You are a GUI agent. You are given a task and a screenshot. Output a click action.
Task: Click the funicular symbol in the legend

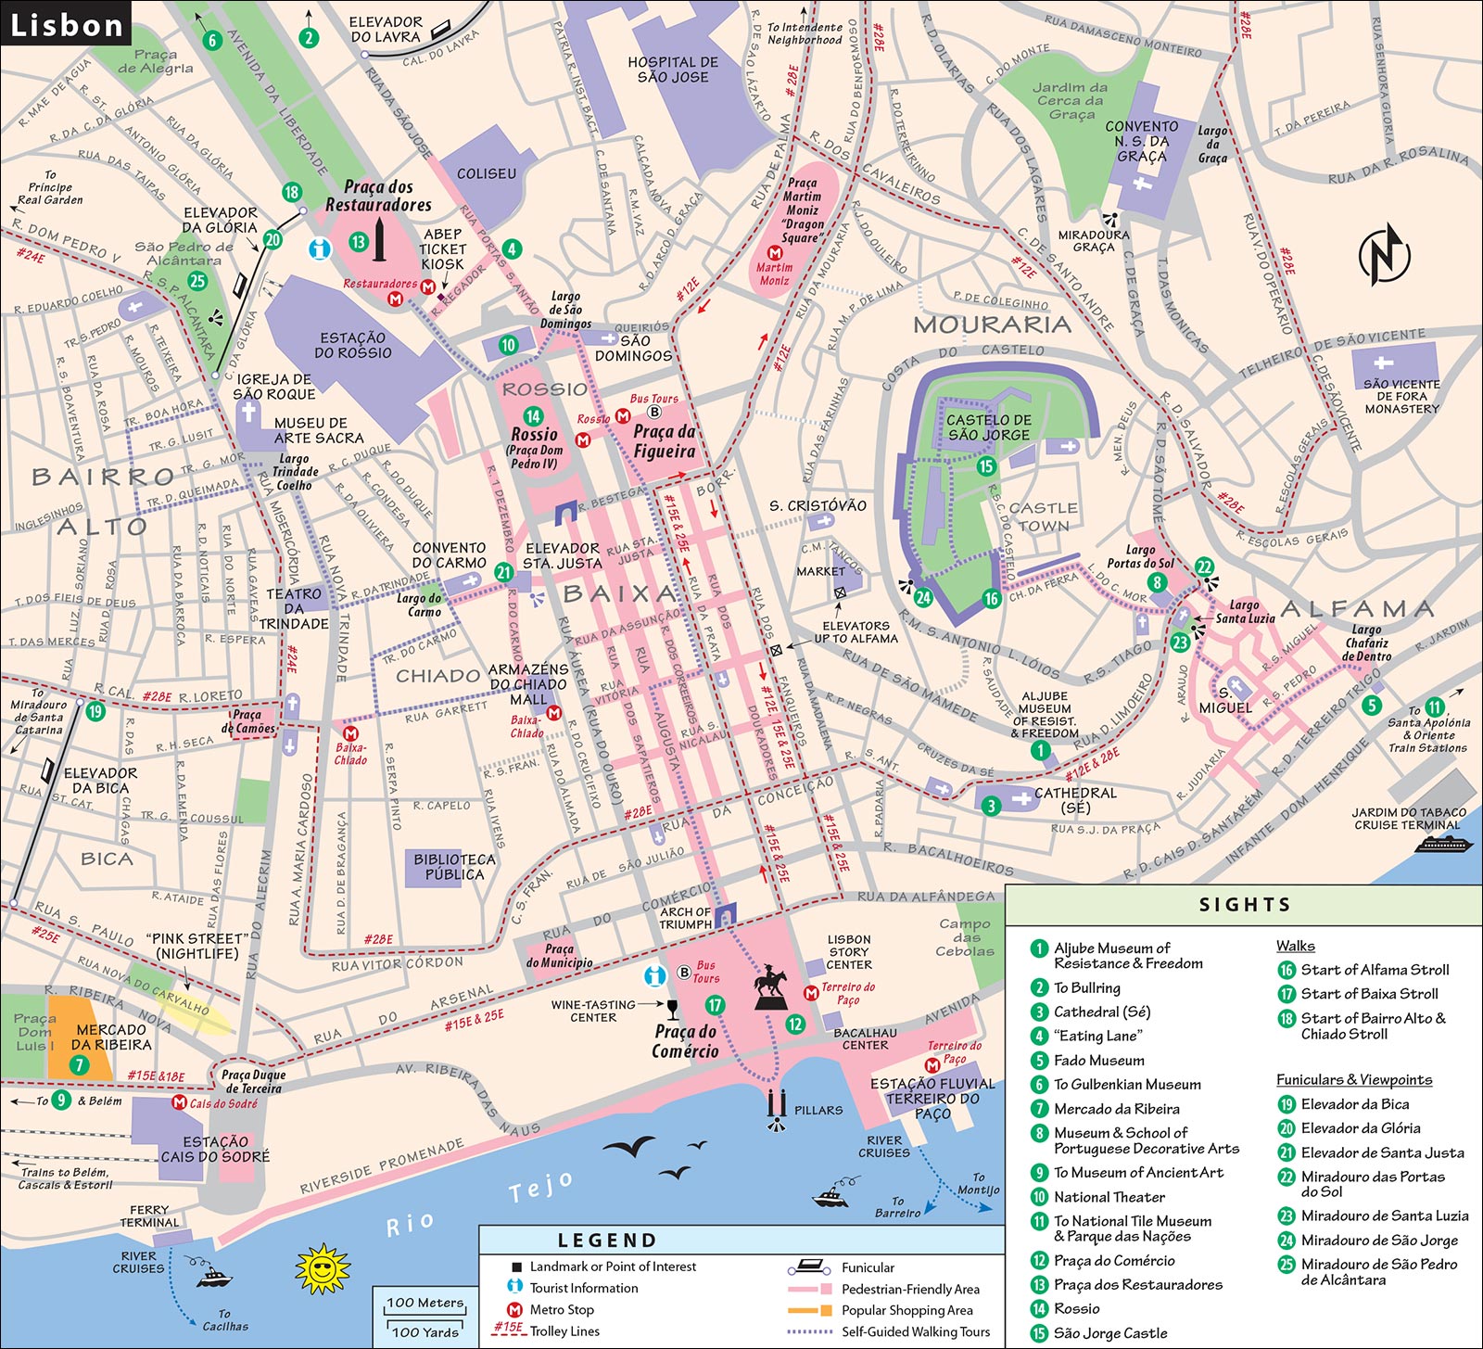tap(807, 1266)
